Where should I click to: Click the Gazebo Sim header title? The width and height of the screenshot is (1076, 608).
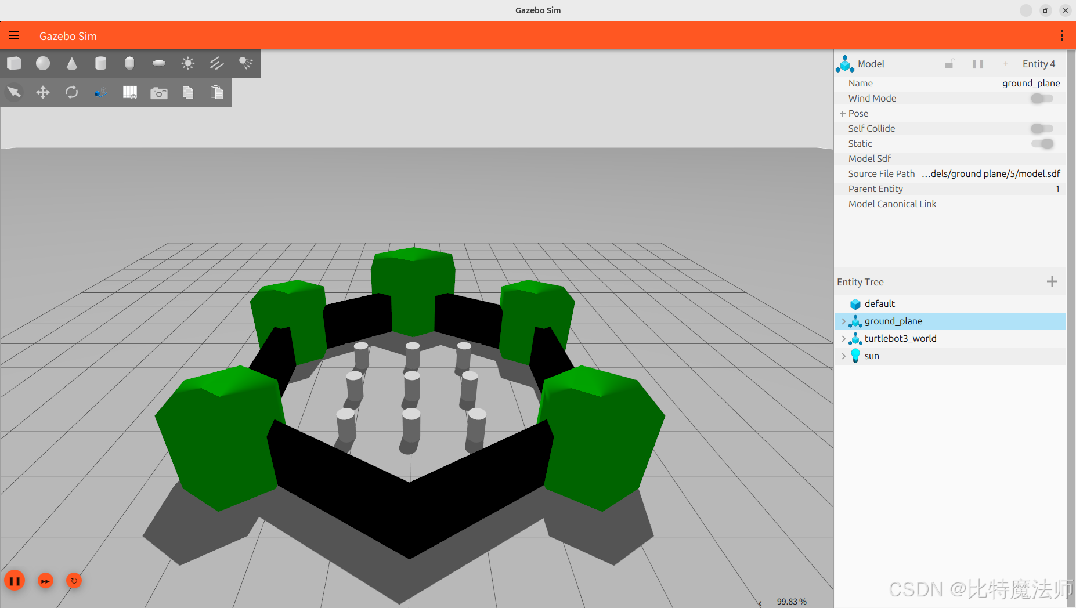click(68, 36)
